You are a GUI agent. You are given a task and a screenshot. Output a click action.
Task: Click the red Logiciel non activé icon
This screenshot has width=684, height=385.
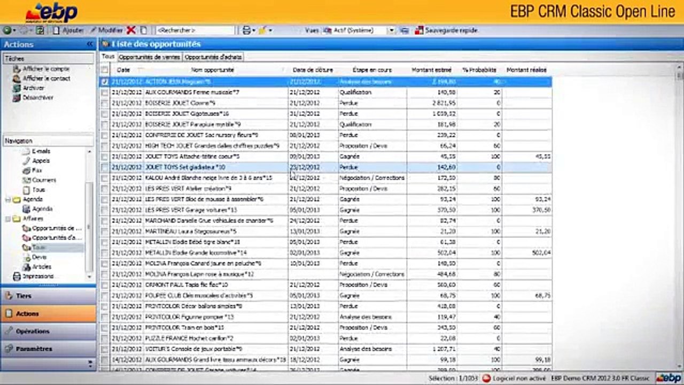coord(486,378)
